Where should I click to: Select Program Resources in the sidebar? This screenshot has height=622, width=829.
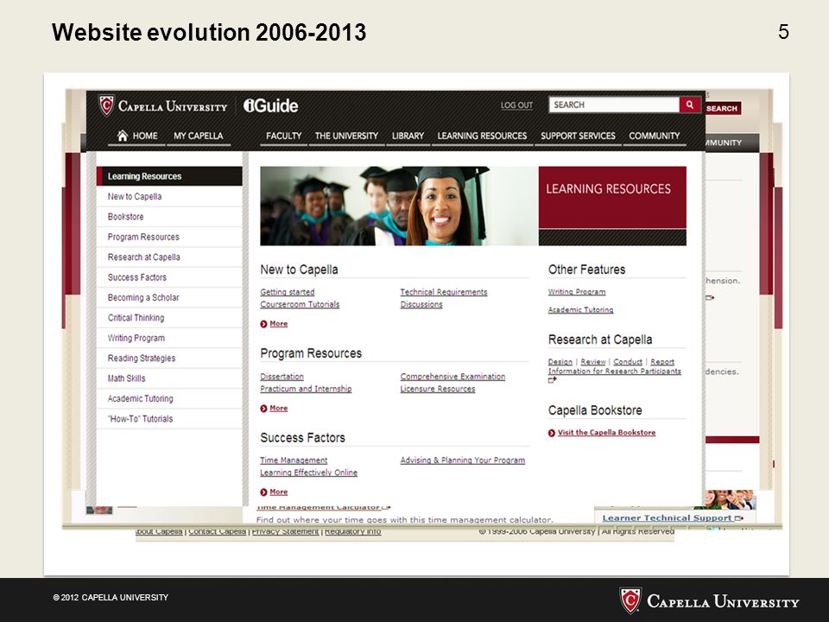(169, 237)
